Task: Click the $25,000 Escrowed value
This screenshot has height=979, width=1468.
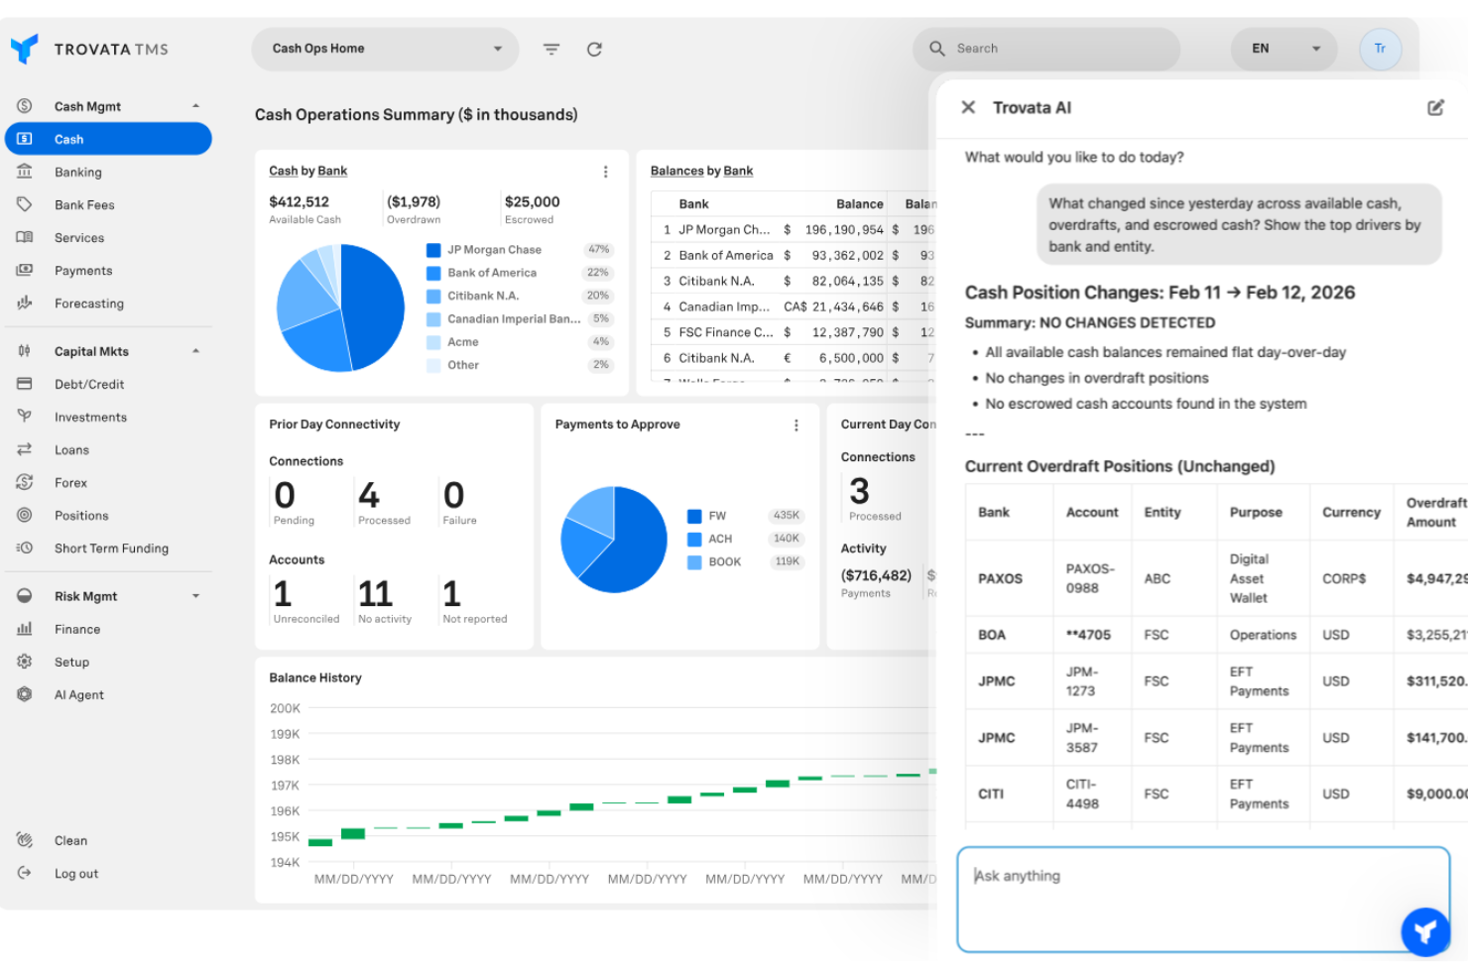Action: pos(532,201)
